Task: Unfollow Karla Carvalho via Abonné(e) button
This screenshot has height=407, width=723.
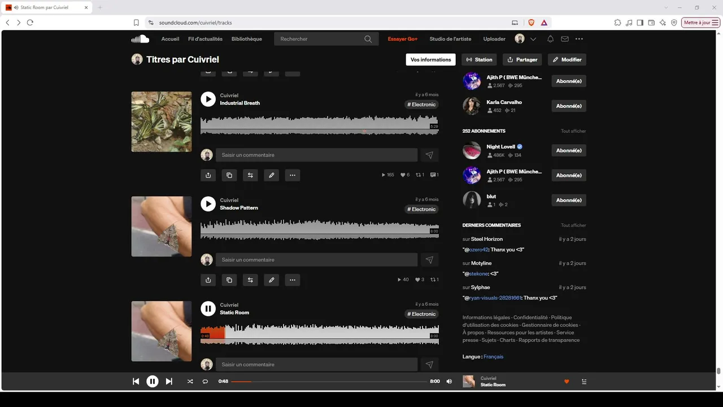Action: [x=569, y=106]
